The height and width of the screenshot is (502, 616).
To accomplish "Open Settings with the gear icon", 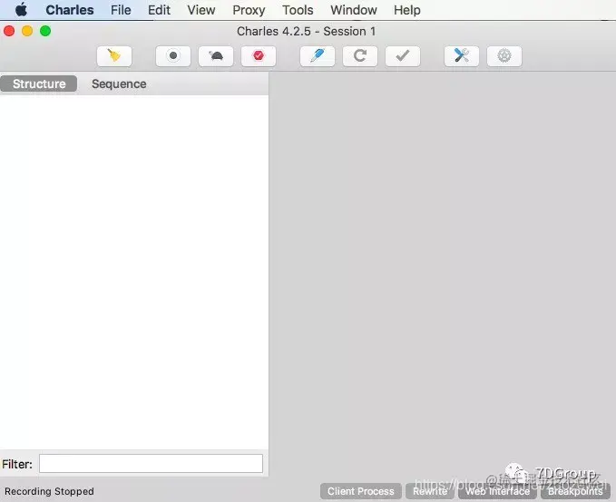I will tap(504, 56).
